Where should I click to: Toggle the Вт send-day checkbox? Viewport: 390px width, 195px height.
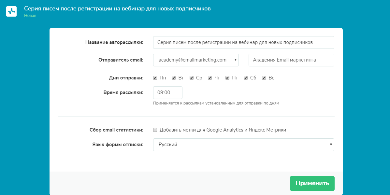(x=174, y=78)
